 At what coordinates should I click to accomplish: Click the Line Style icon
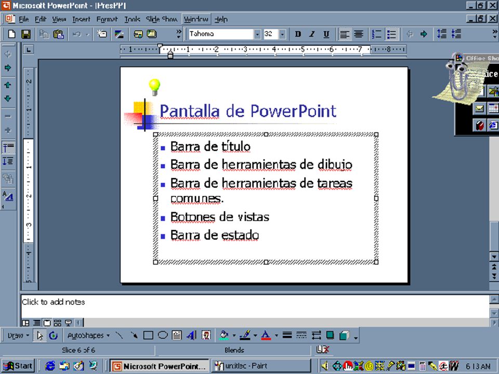click(287, 336)
